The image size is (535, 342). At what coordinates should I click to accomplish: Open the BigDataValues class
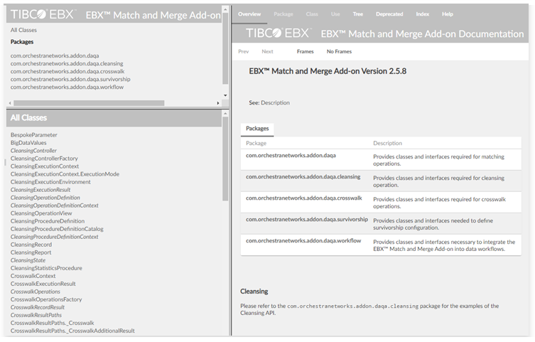(28, 143)
